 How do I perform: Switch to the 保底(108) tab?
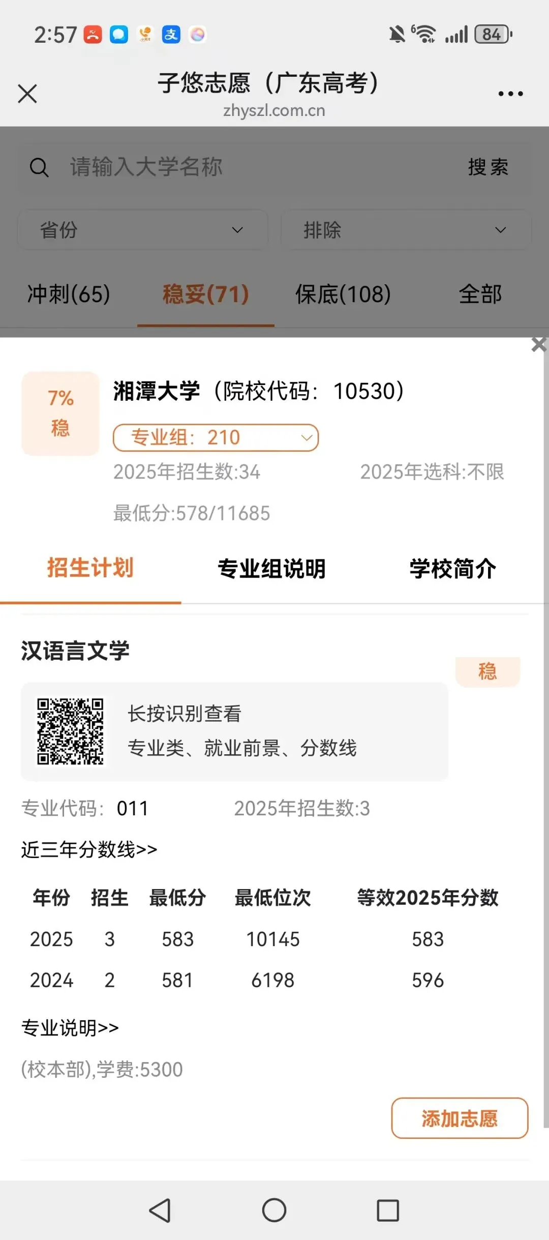pyautogui.click(x=343, y=294)
